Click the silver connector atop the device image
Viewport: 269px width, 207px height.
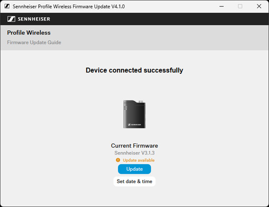(141, 102)
